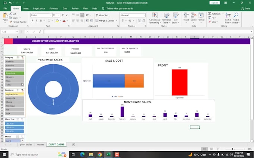Viewport: 254px width, 158px height.
Task: Toggle multi-select on the Fiscal Year slicer
Action: point(18,119)
